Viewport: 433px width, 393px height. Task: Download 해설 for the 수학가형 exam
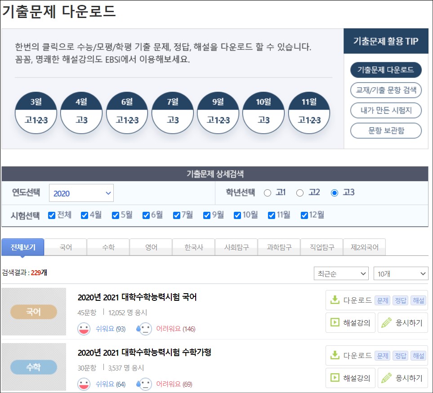pyautogui.click(x=419, y=355)
